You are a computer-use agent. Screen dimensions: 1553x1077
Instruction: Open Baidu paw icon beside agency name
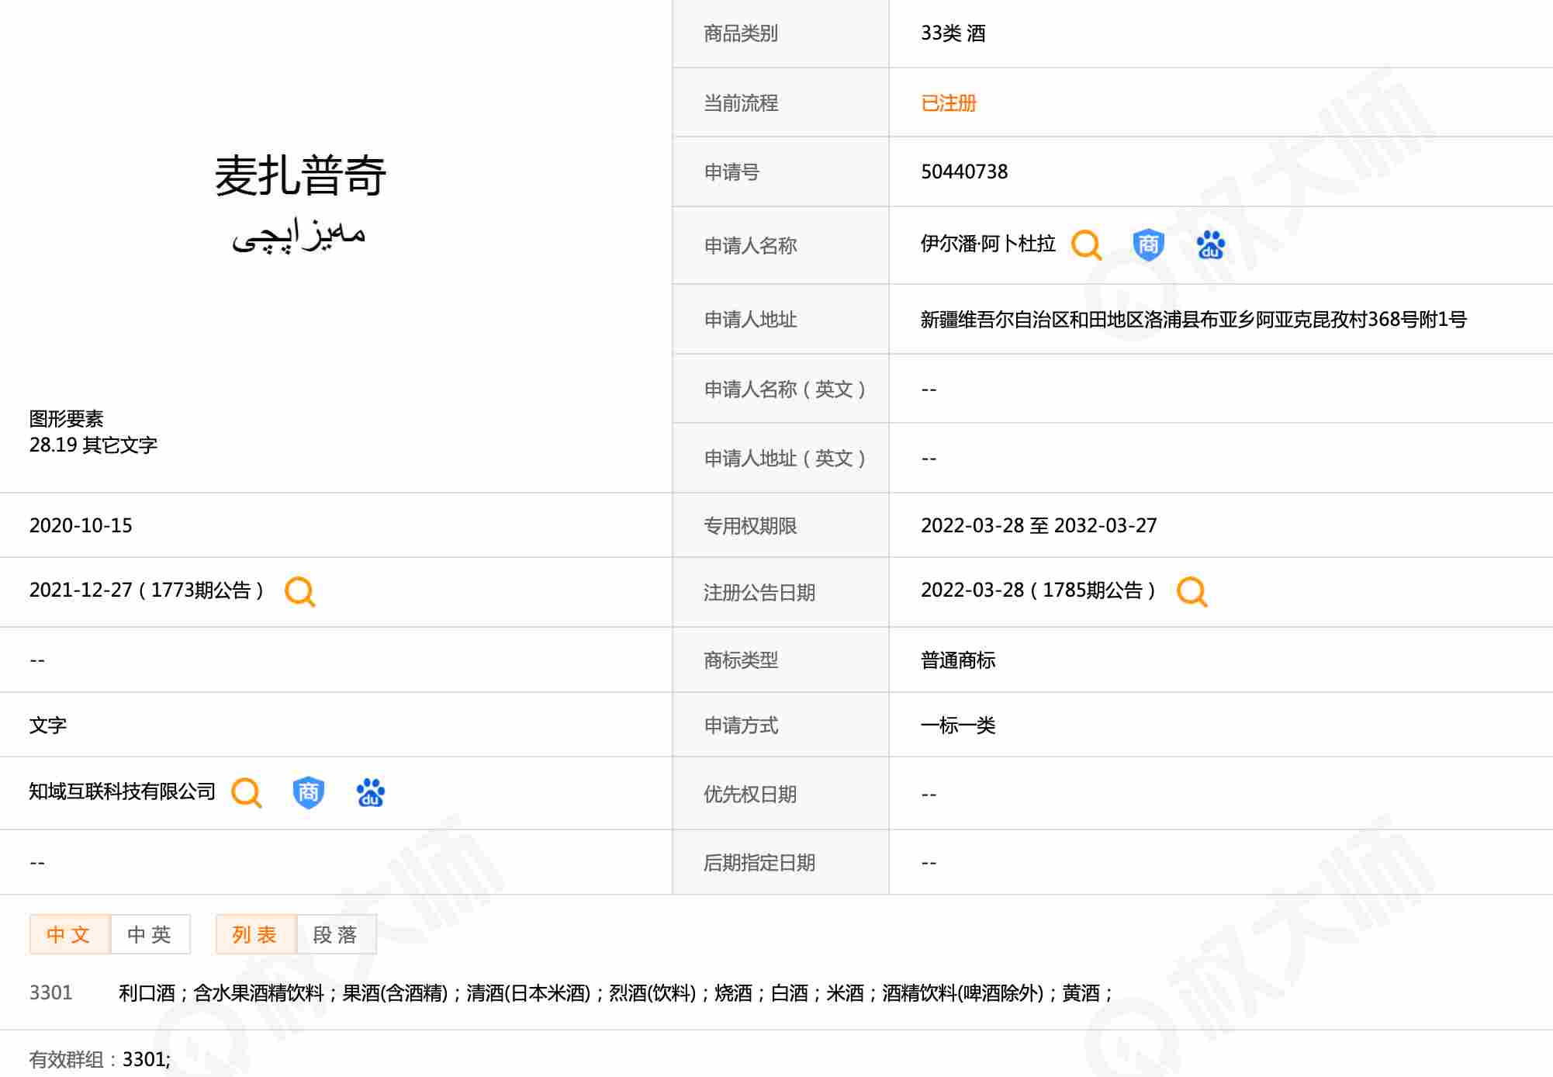[370, 792]
